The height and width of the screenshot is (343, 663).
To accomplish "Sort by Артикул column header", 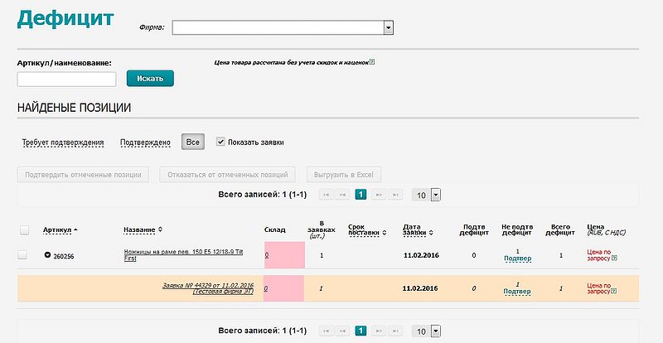I will coord(57,229).
